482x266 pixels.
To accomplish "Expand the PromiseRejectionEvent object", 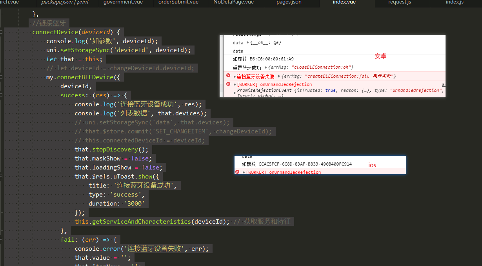I will (235, 93).
